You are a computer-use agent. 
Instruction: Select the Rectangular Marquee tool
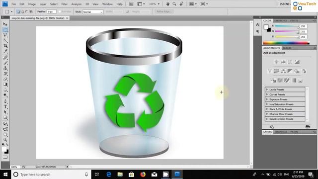pyautogui.click(x=5, y=30)
